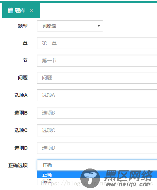The width and height of the screenshot is (157, 190).
Task: Click the calendar icon on the 题库 tab
Action: tap(10, 11)
